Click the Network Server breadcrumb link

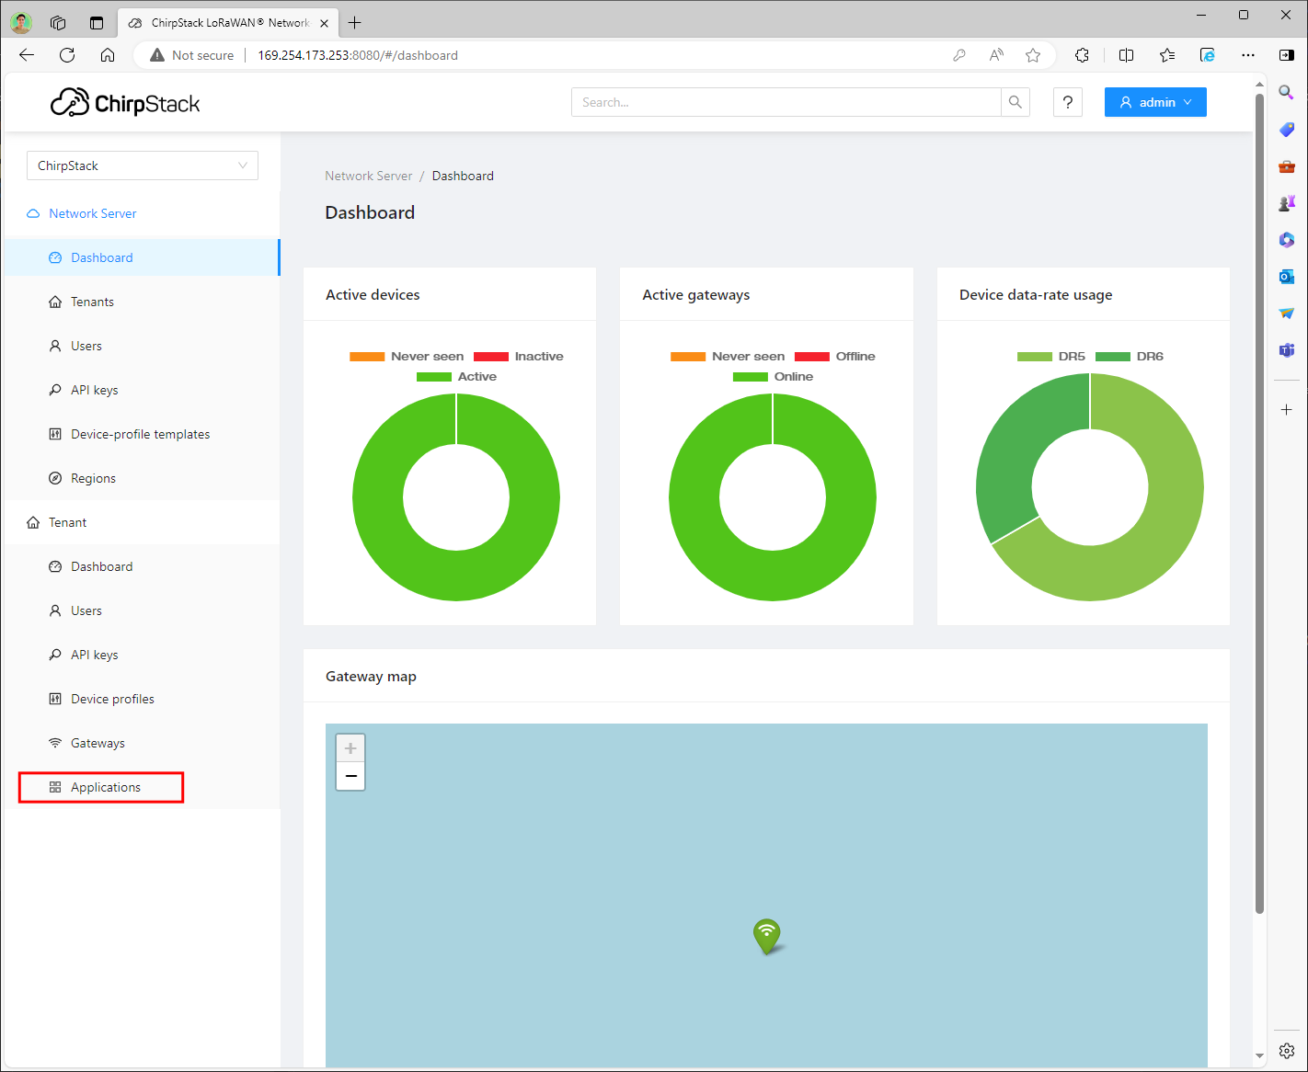(x=368, y=176)
